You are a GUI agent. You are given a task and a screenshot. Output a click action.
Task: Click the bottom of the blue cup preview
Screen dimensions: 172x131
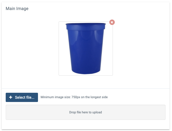coord(86,72)
